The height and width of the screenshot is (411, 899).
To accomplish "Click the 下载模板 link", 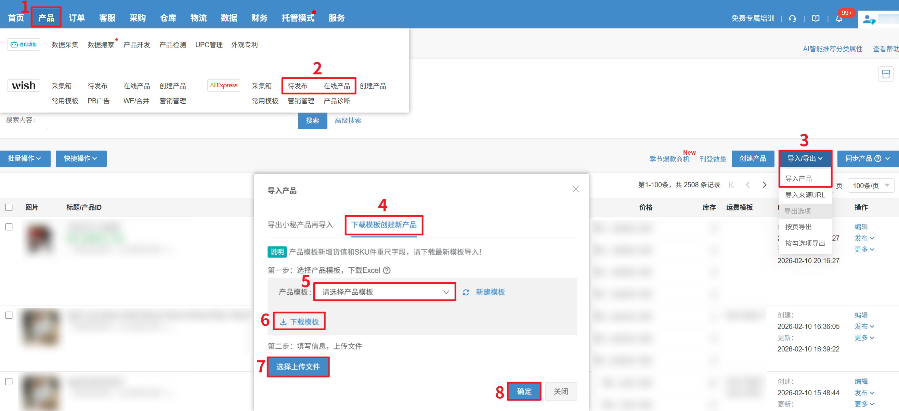I will pos(299,322).
